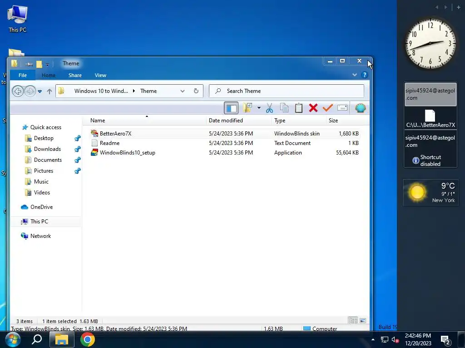Expand the ribbon with the chevron

pos(354,75)
